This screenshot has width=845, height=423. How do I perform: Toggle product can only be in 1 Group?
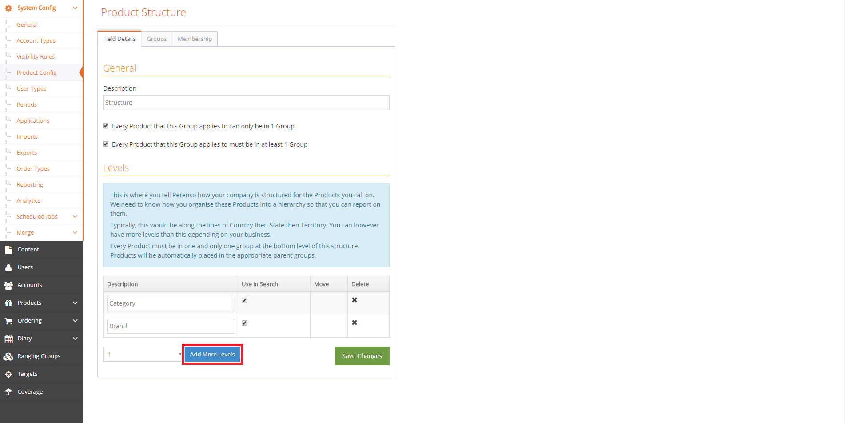tap(106, 126)
